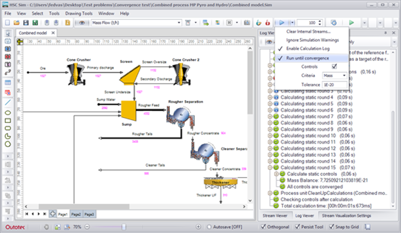This screenshot has width=401, height=233.
Task: Click the green-orange flask icon in the toolbar
Action: click(x=258, y=23)
